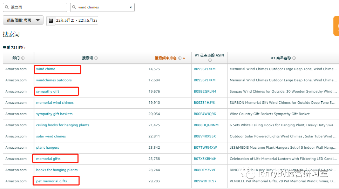Click the 6 Sets White Ceiling Hooks product name

click(x=283, y=125)
